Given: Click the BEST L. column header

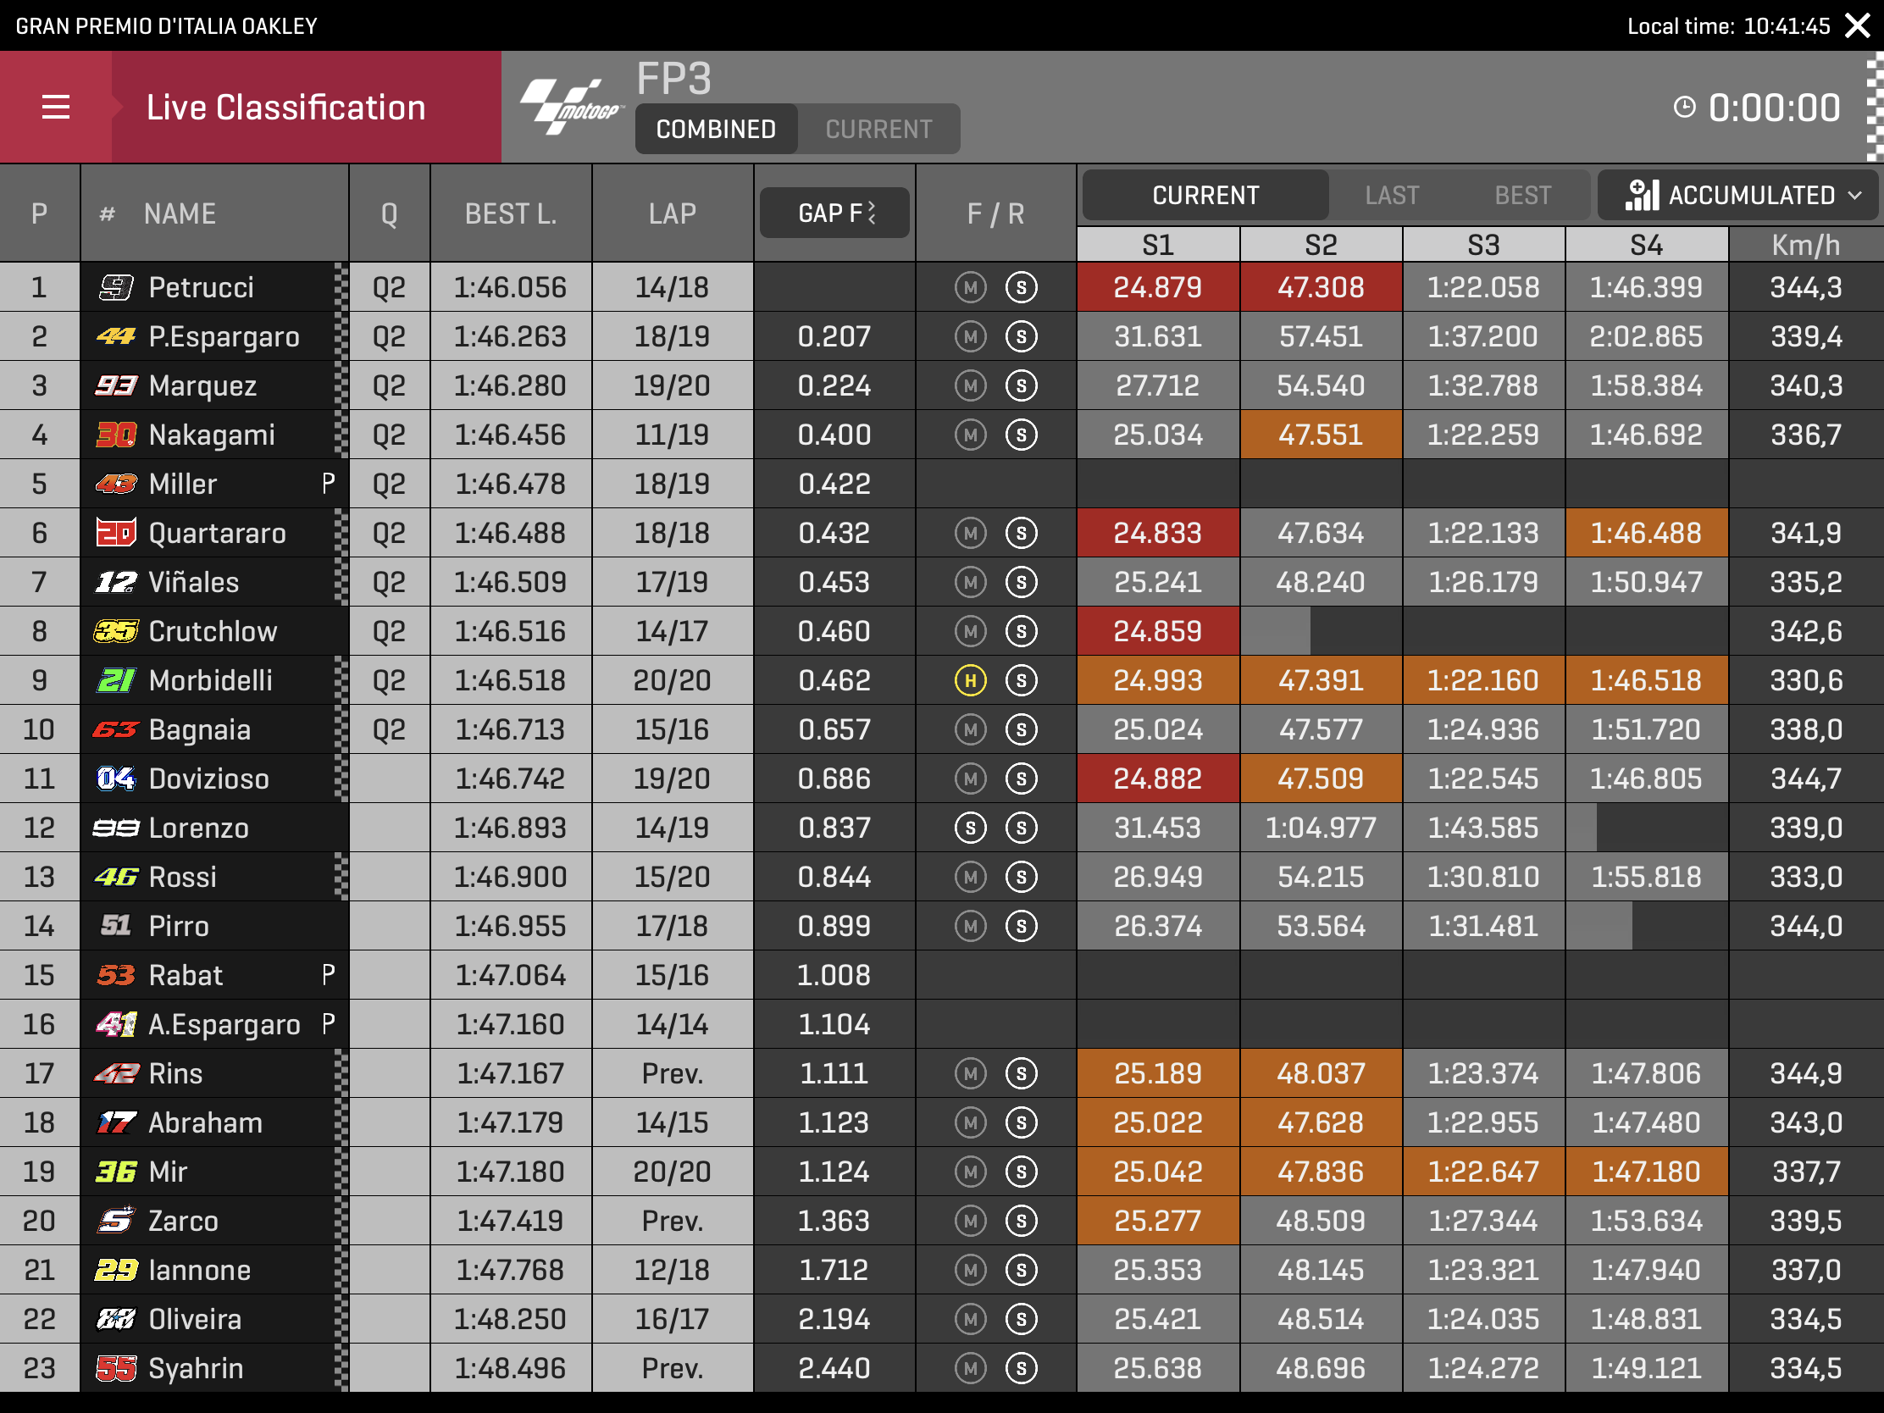Looking at the screenshot, I should tap(510, 213).
